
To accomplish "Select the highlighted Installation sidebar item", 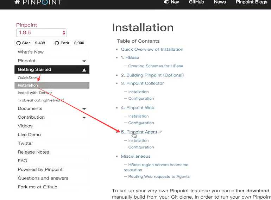I will (52, 86).
